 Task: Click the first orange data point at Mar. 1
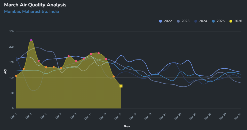coord(16,76)
